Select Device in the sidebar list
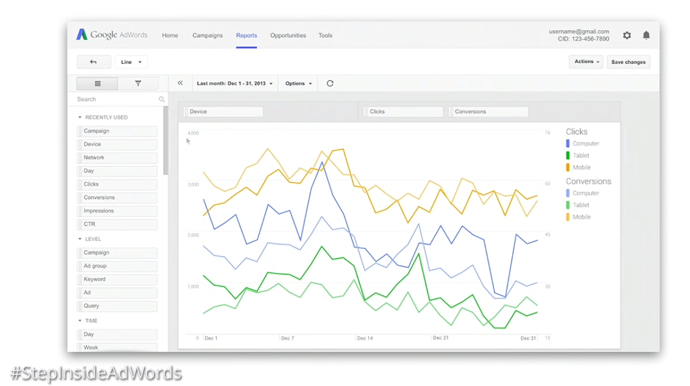Screen dimensions: 690x386 pyautogui.click(x=117, y=145)
